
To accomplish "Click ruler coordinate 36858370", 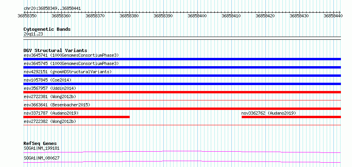I will pos(95,16).
